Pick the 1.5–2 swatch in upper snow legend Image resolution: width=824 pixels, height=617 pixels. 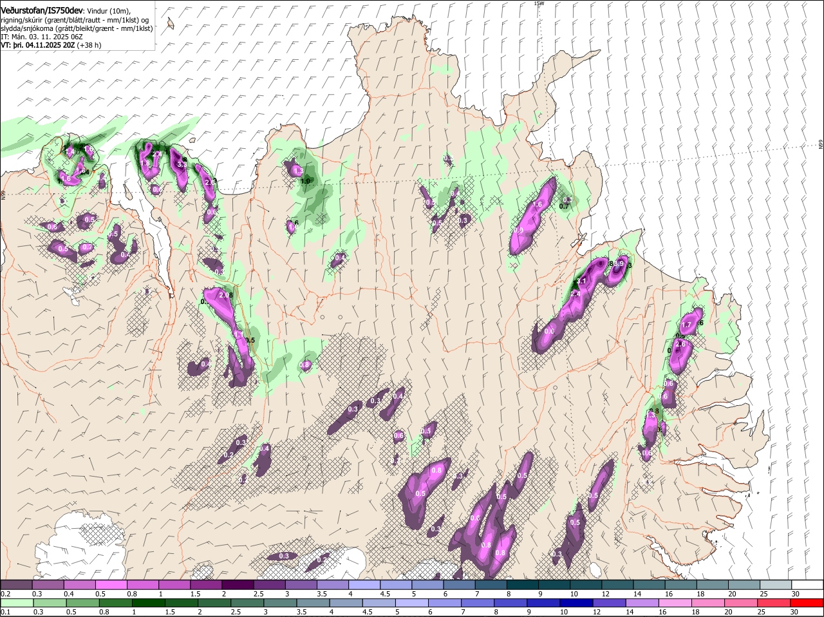pyautogui.click(x=206, y=584)
